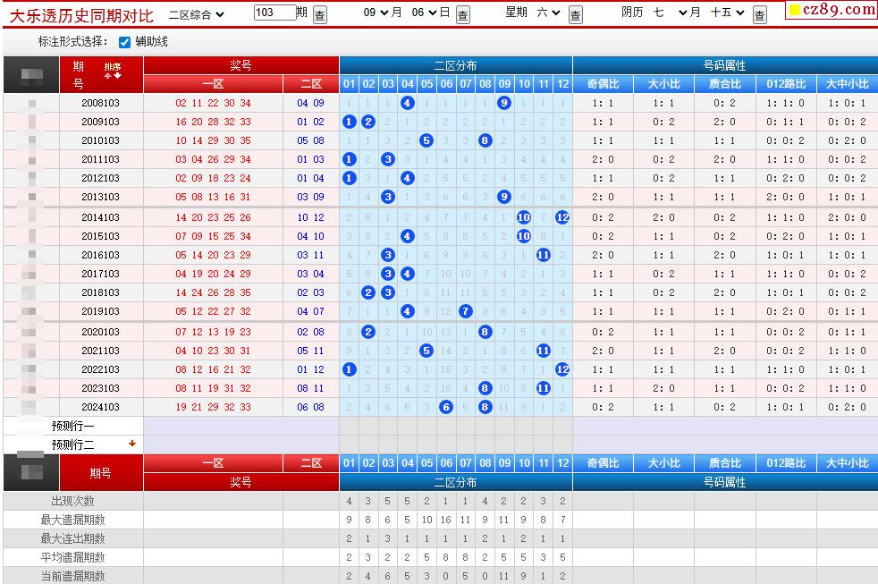
Task: Click period 2008103 in the list
Action: click(101, 103)
